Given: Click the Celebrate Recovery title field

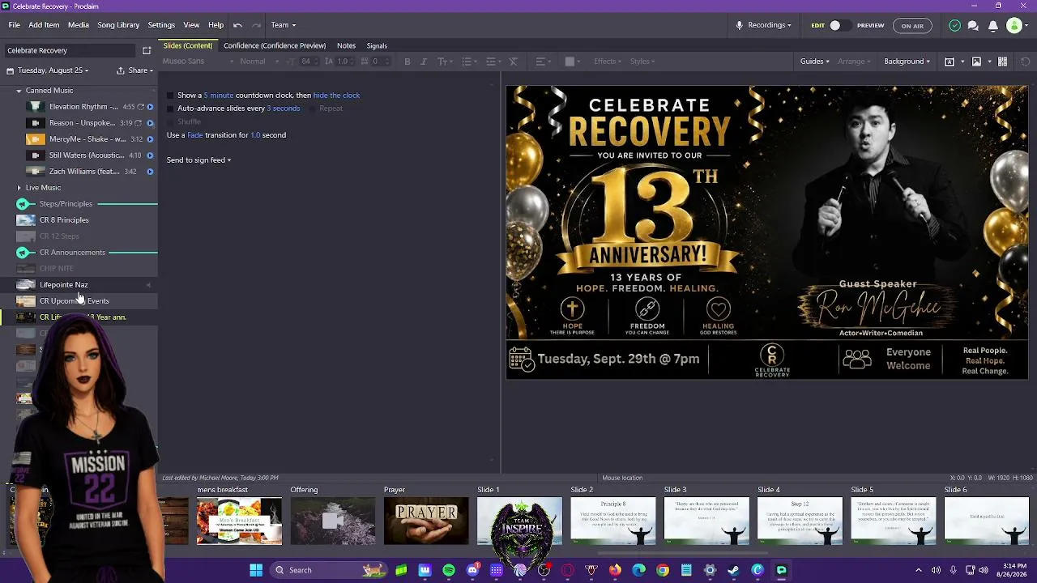Looking at the screenshot, I should click(71, 50).
